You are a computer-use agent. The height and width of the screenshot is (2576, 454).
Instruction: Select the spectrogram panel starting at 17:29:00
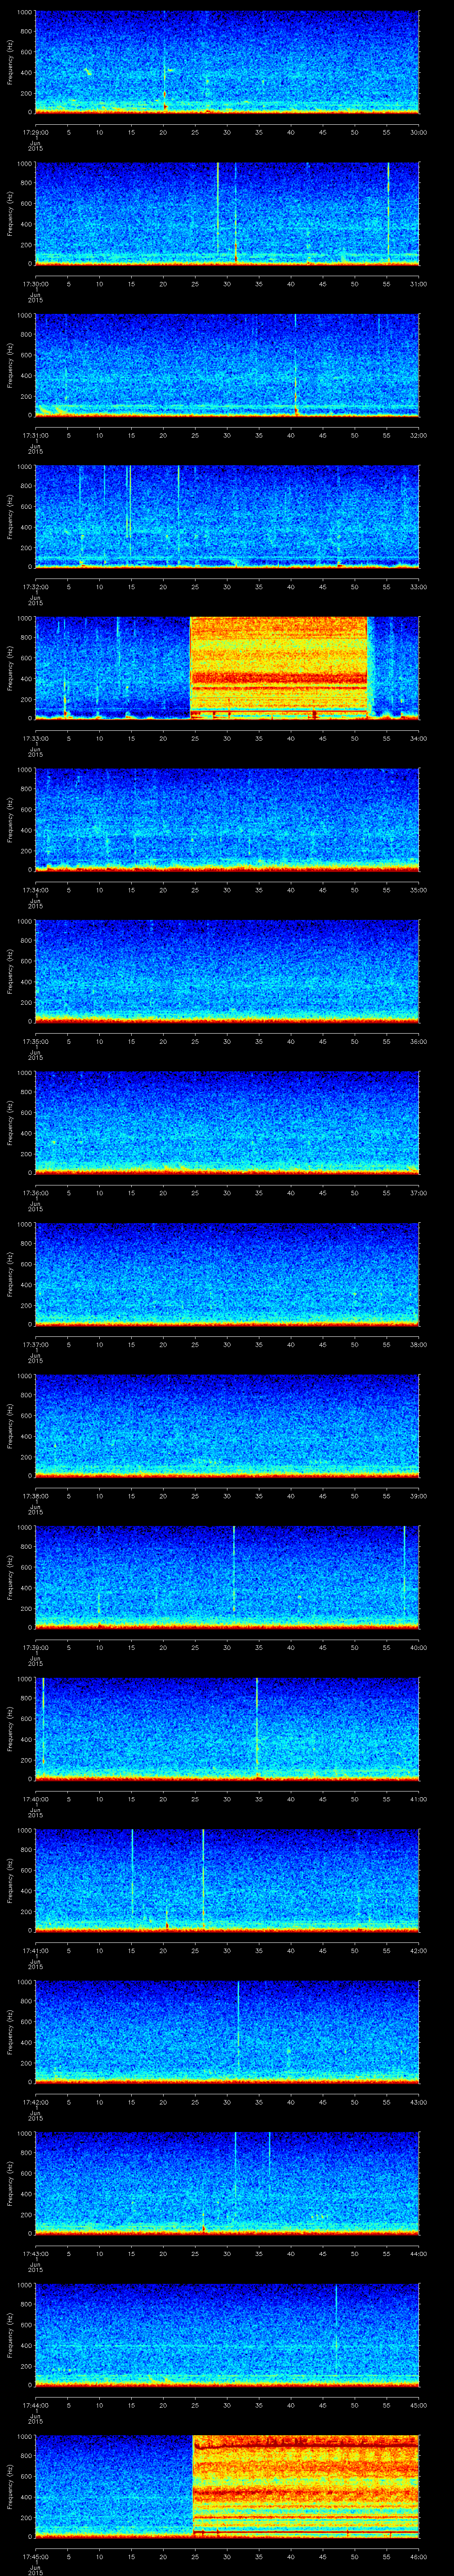click(227, 62)
